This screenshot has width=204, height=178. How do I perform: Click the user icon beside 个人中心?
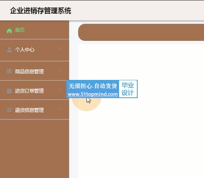pos(9,50)
